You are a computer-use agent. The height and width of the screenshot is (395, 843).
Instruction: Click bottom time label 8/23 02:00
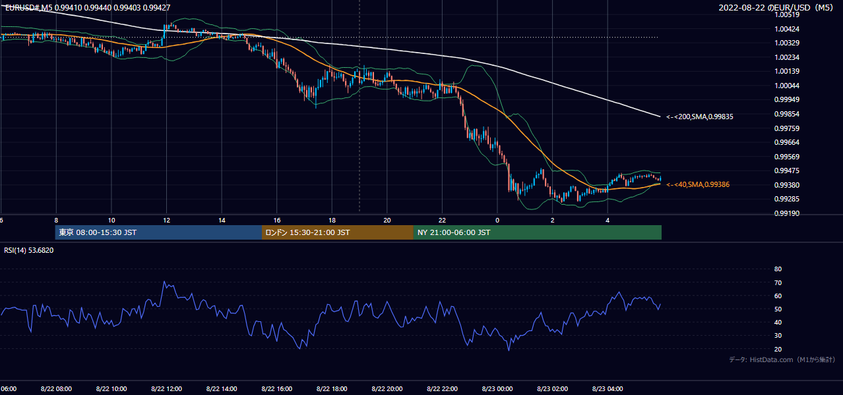(553, 389)
